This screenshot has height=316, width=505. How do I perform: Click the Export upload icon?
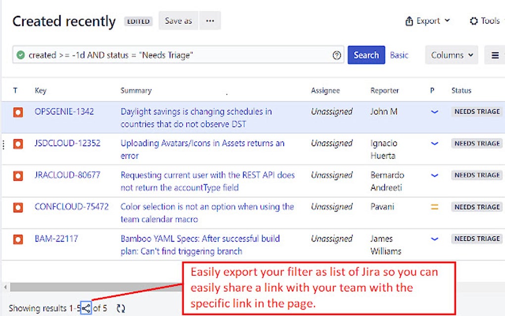[x=409, y=21]
